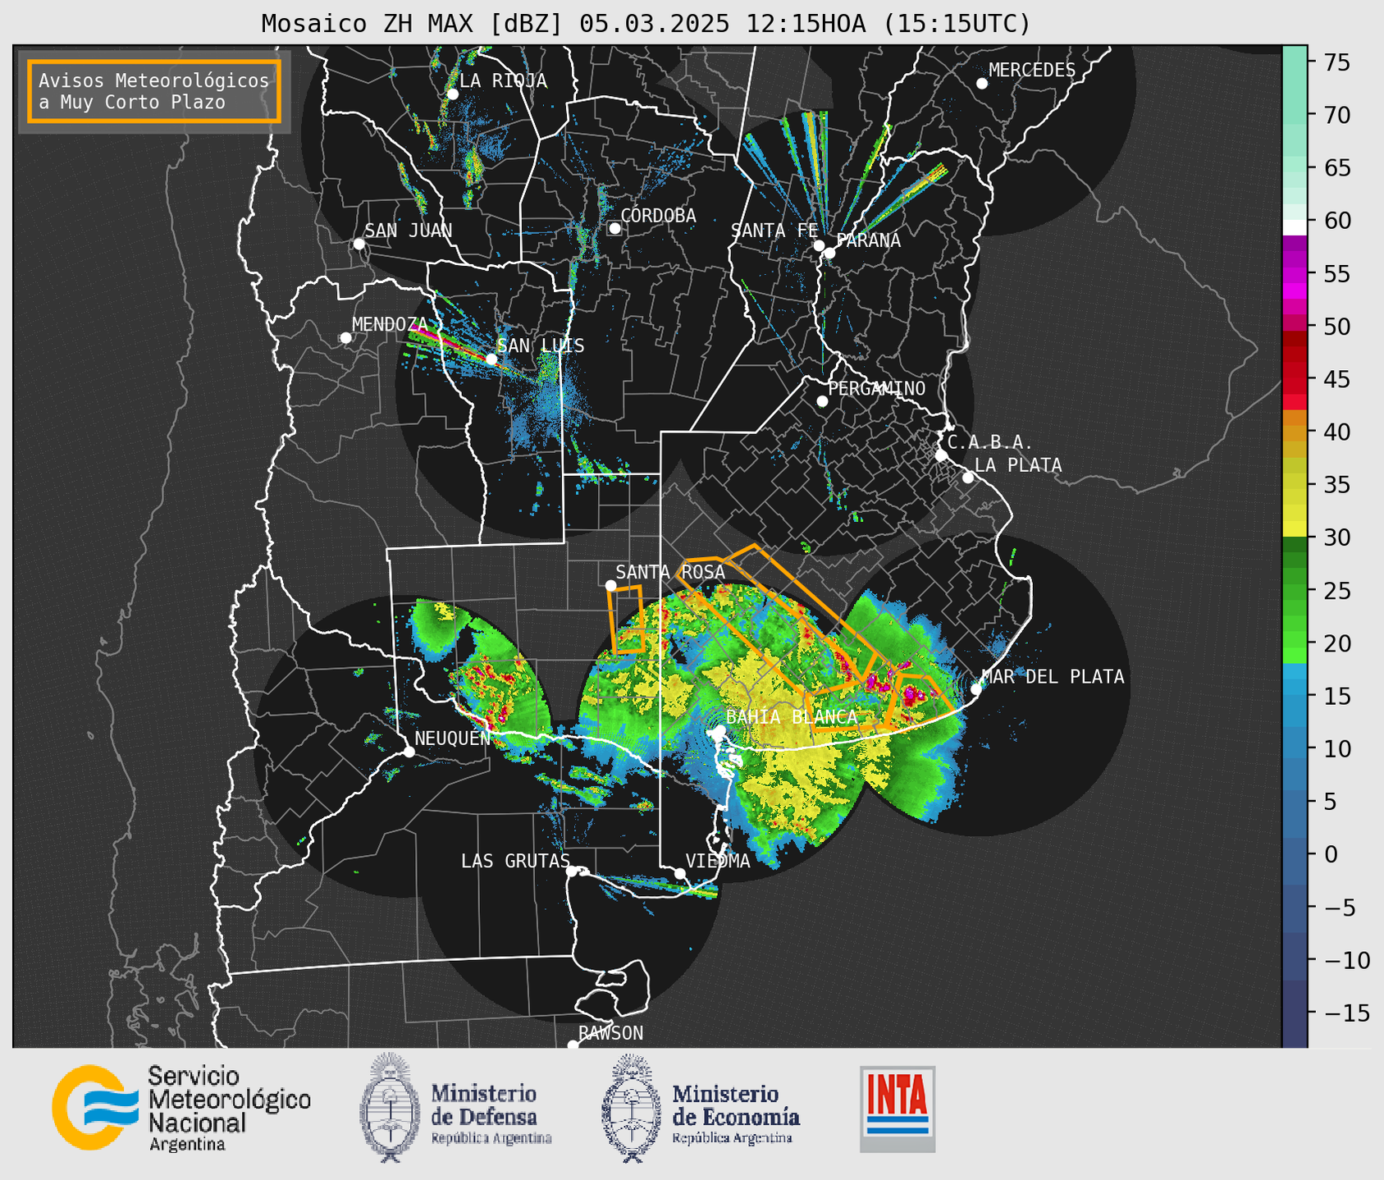Click the −15 label on color scale

click(x=1346, y=1013)
